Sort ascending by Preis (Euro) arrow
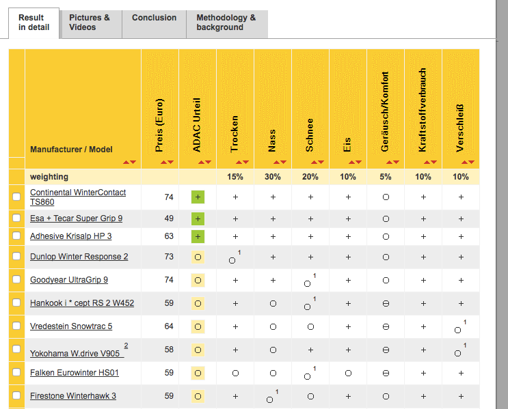508x409 pixels. (163, 162)
